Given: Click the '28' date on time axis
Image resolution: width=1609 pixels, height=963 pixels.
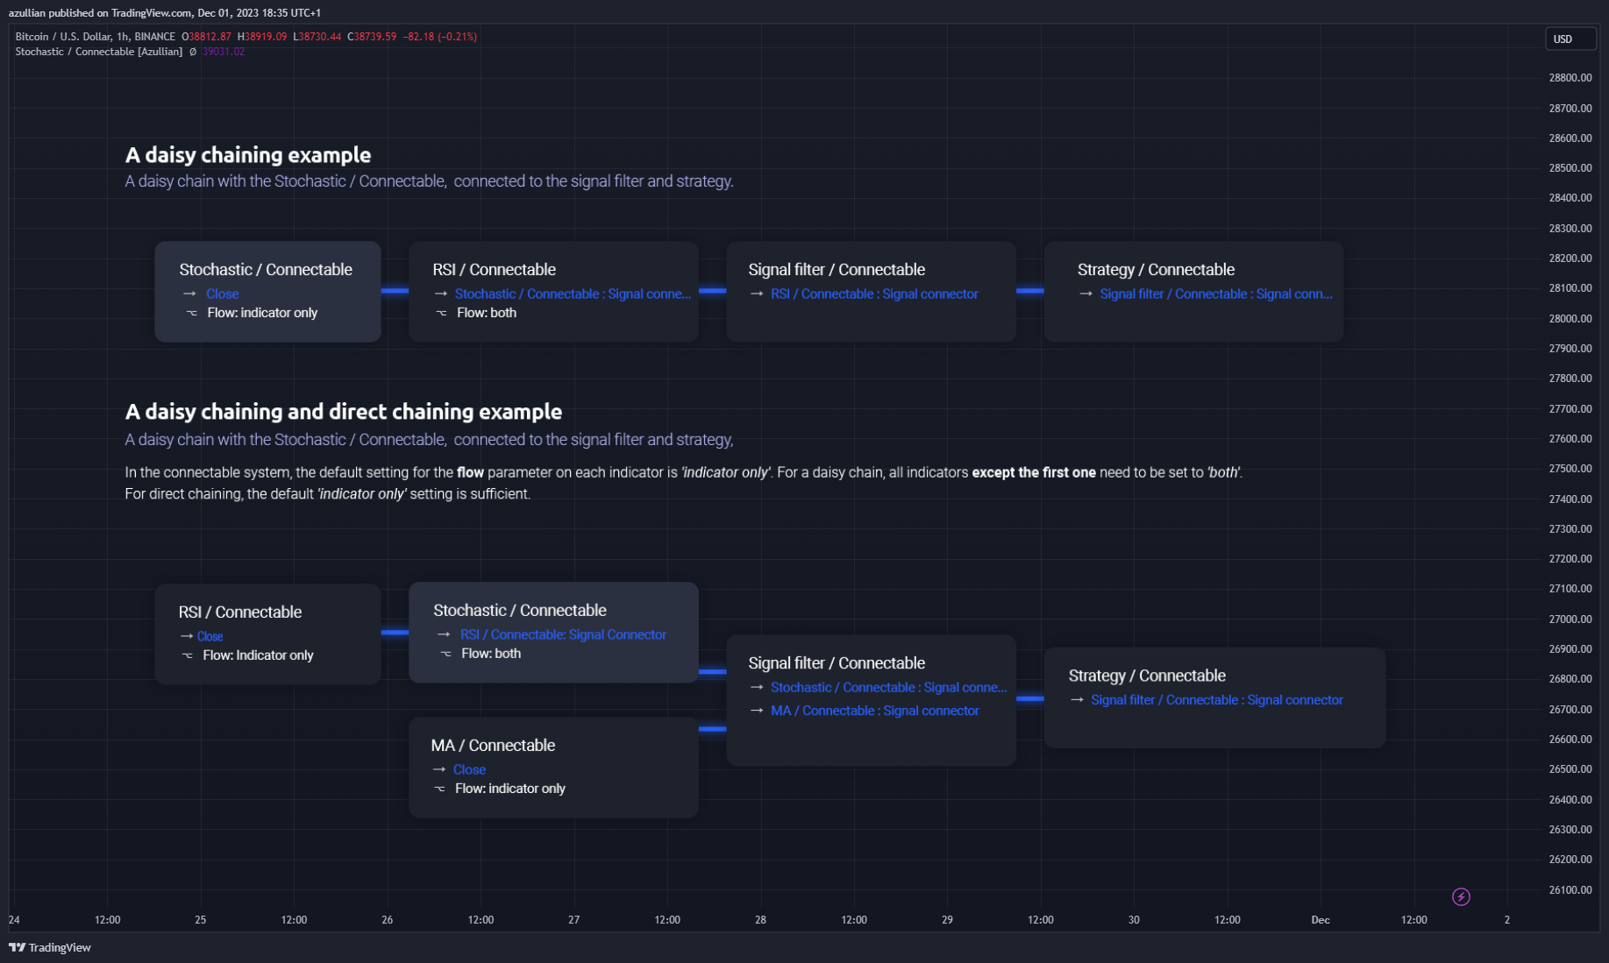Looking at the screenshot, I should pyautogui.click(x=760, y=920).
